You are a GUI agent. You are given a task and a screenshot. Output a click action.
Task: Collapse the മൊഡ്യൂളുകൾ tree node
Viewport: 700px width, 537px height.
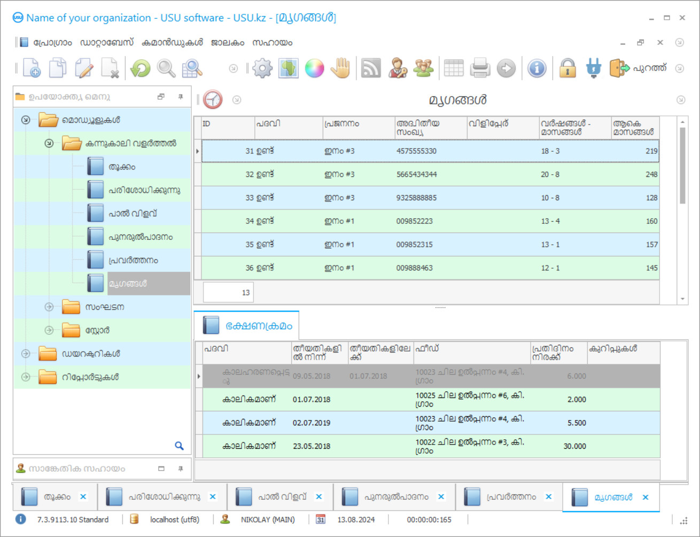(25, 120)
